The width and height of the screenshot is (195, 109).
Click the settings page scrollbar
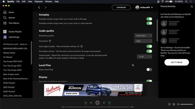pyautogui.click(x=157, y=30)
